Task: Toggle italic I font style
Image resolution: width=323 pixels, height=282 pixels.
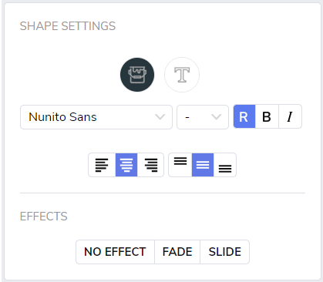Action: pyautogui.click(x=290, y=116)
